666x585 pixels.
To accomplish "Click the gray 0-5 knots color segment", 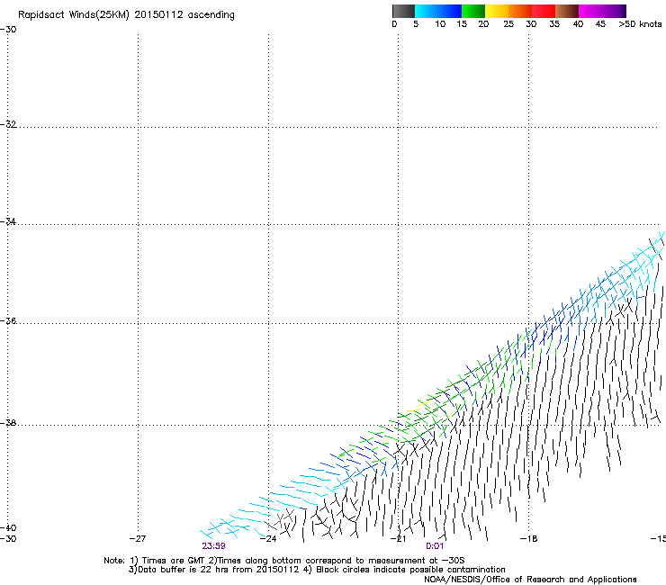I will tap(404, 11).
